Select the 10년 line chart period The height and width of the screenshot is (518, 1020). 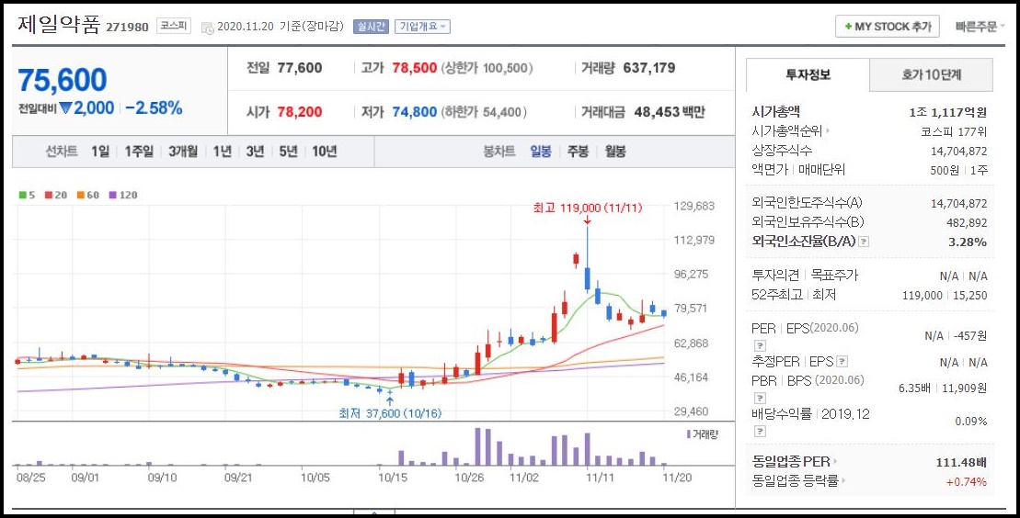tap(324, 152)
